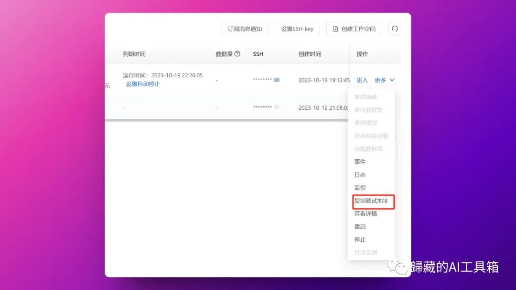
Task: Click the horizontal scrollbar under the table
Action: [x=226, y=120]
